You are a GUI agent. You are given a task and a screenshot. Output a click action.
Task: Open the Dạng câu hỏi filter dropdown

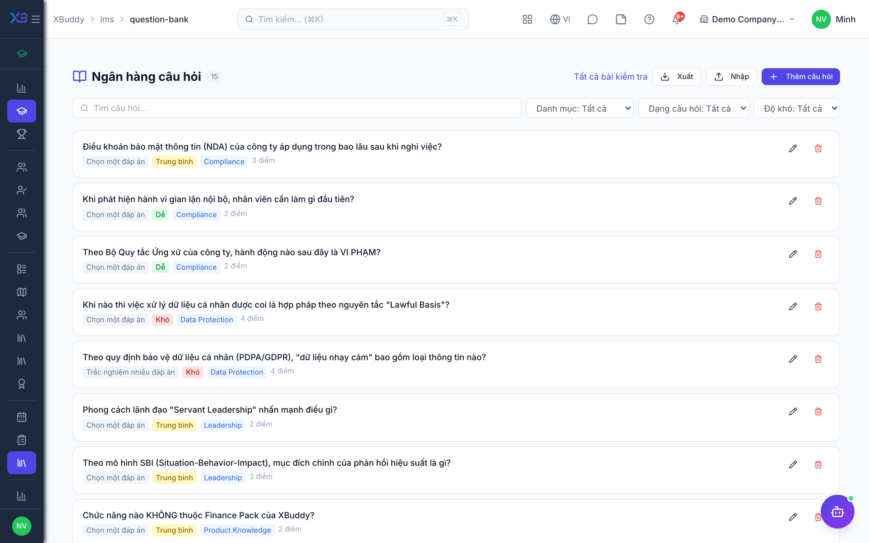point(693,108)
